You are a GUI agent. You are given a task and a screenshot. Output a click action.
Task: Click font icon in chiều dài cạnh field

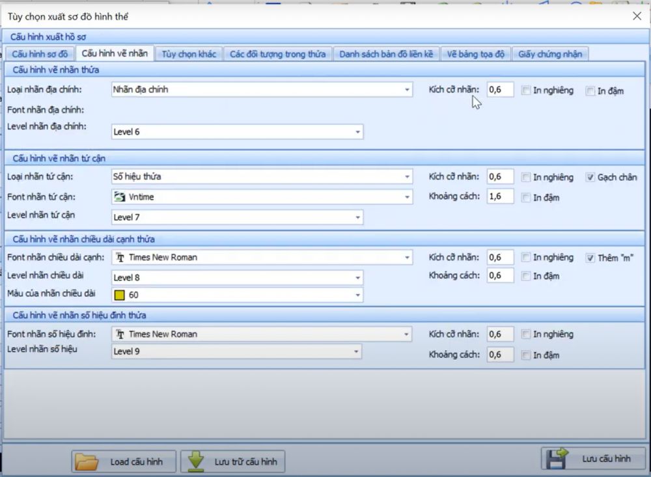(x=120, y=258)
